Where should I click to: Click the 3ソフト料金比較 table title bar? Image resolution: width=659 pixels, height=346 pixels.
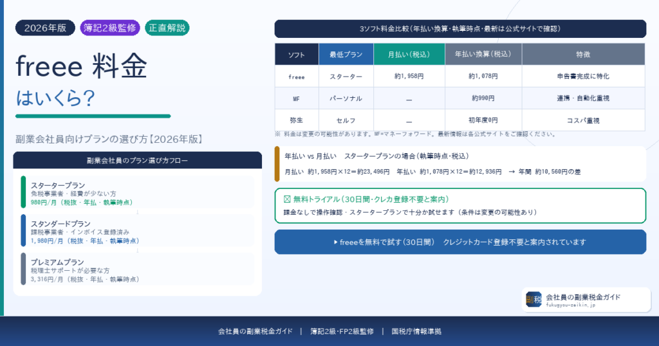(x=460, y=28)
